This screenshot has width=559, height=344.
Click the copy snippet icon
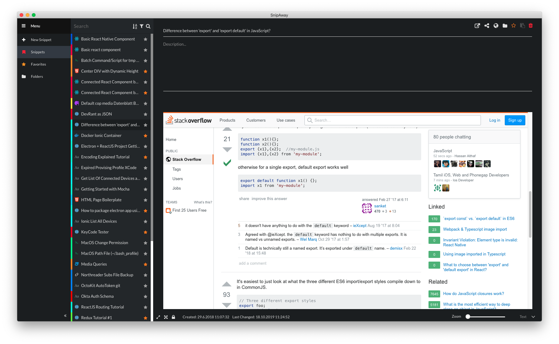(523, 26)
